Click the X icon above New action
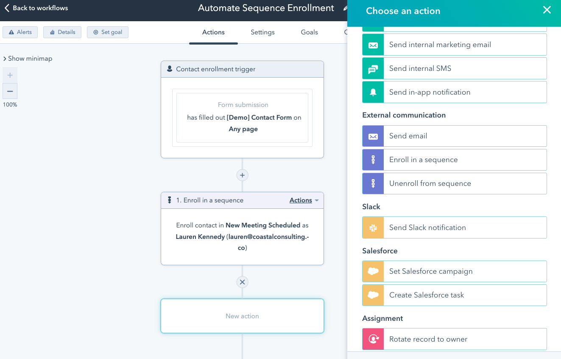 [x=242, y=282]
